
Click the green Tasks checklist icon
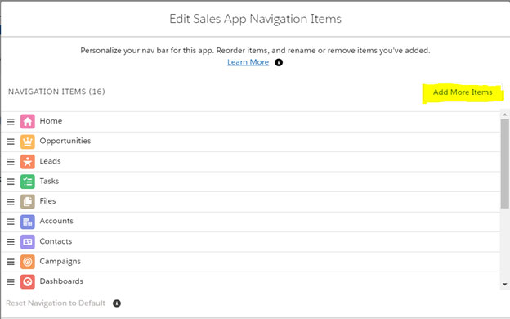(27, 182)
